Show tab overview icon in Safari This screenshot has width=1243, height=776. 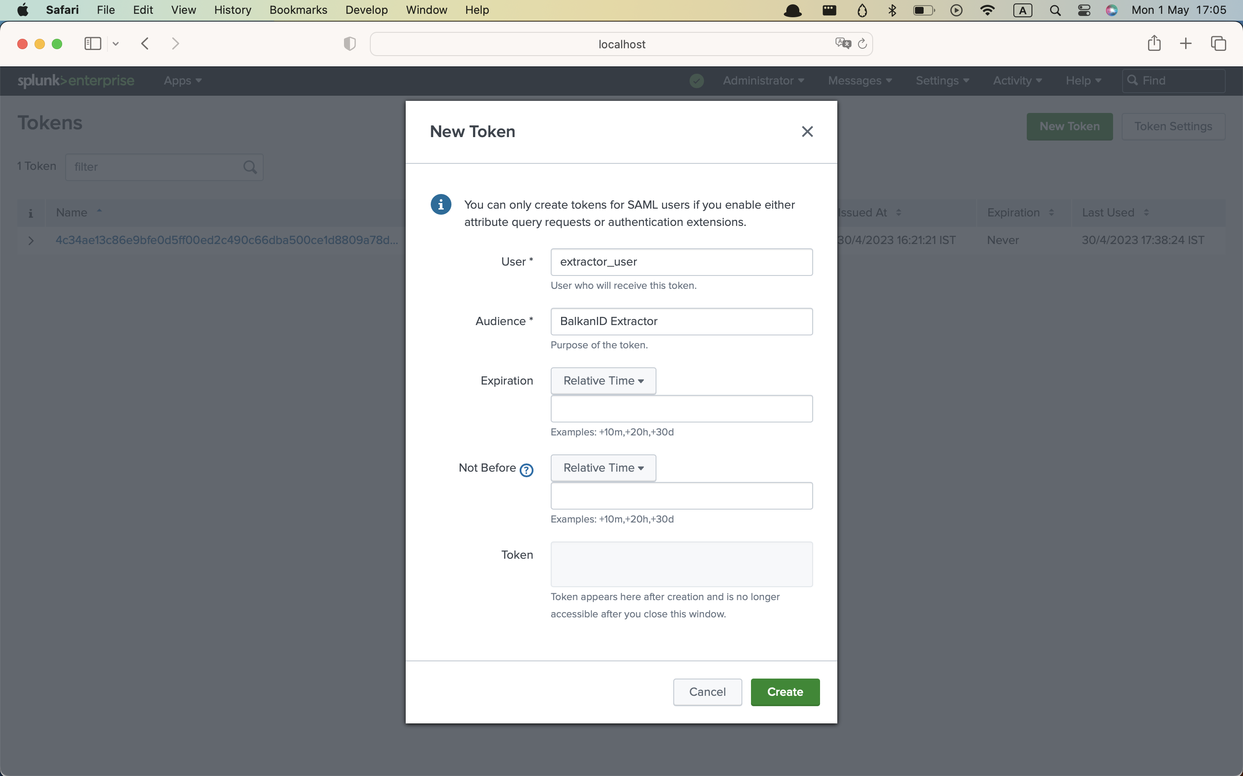[x=1218, y=44]
